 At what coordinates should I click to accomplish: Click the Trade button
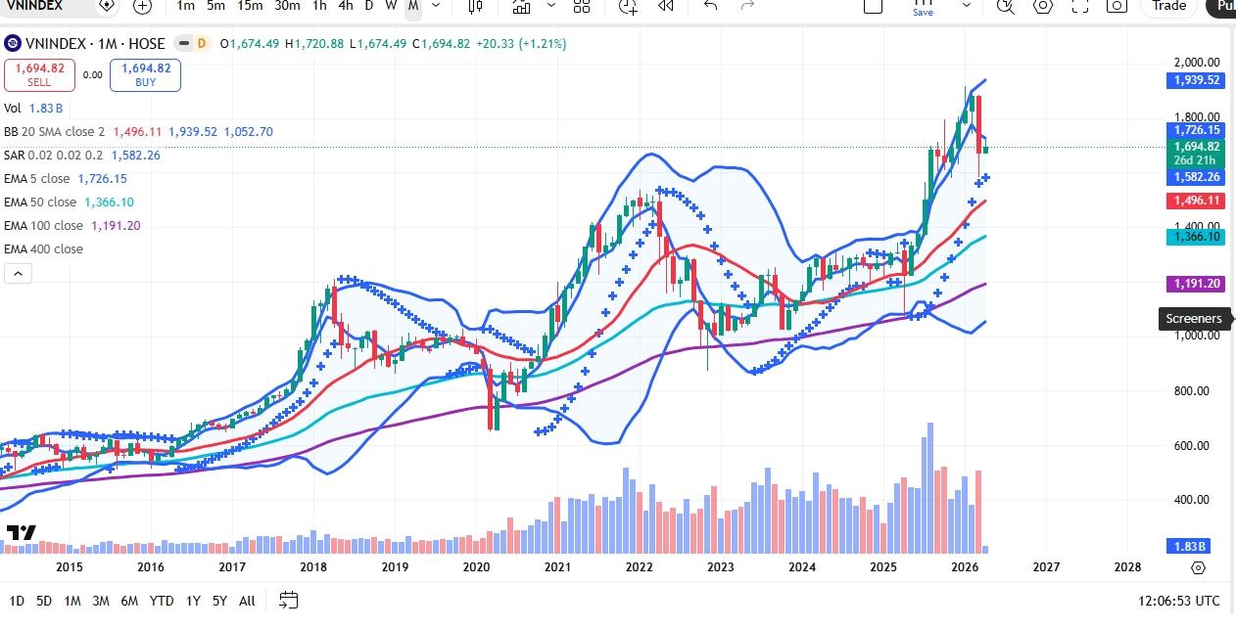point(1168,6)
